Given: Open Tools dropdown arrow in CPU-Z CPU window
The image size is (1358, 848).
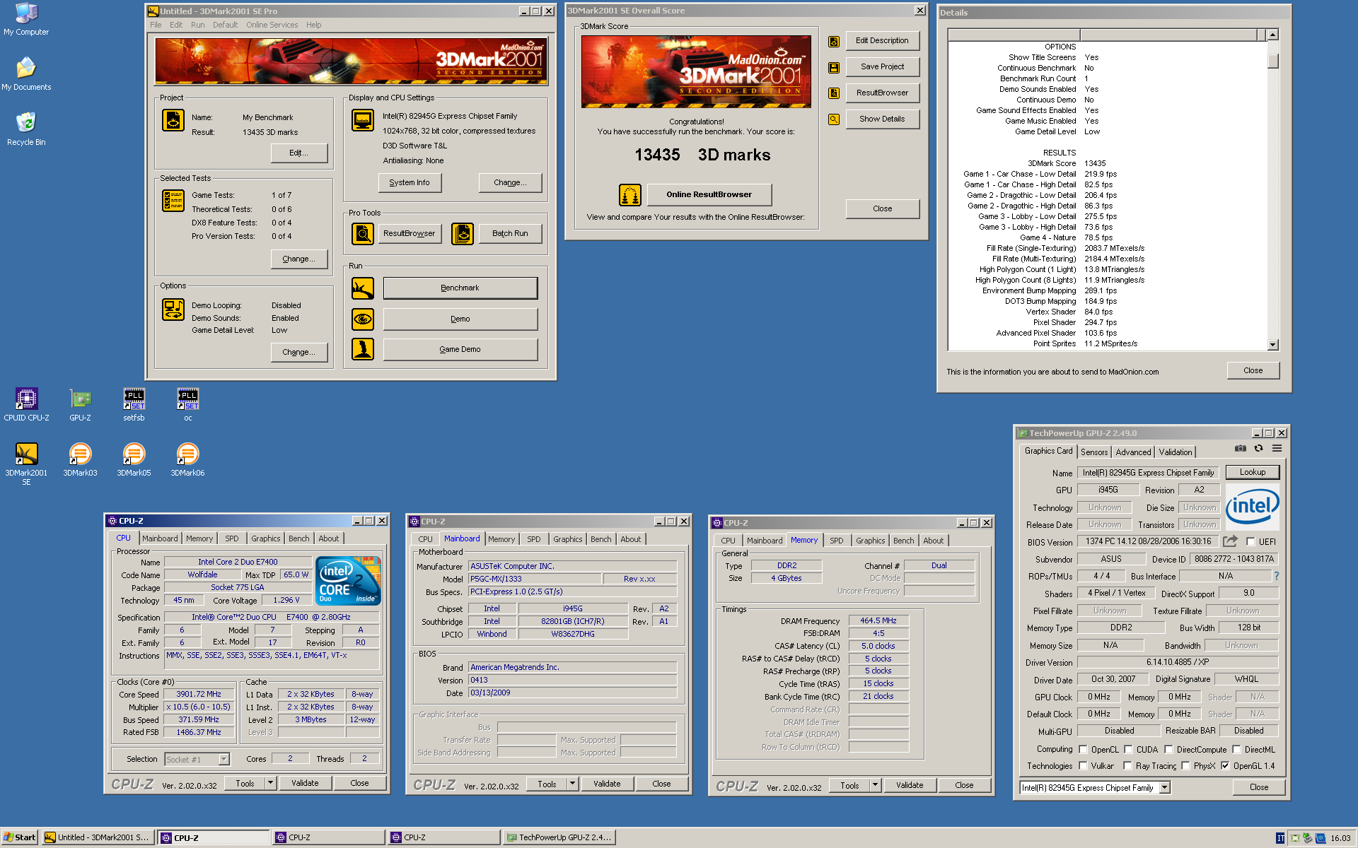Looking at the screenshot, I should point(270,783).
